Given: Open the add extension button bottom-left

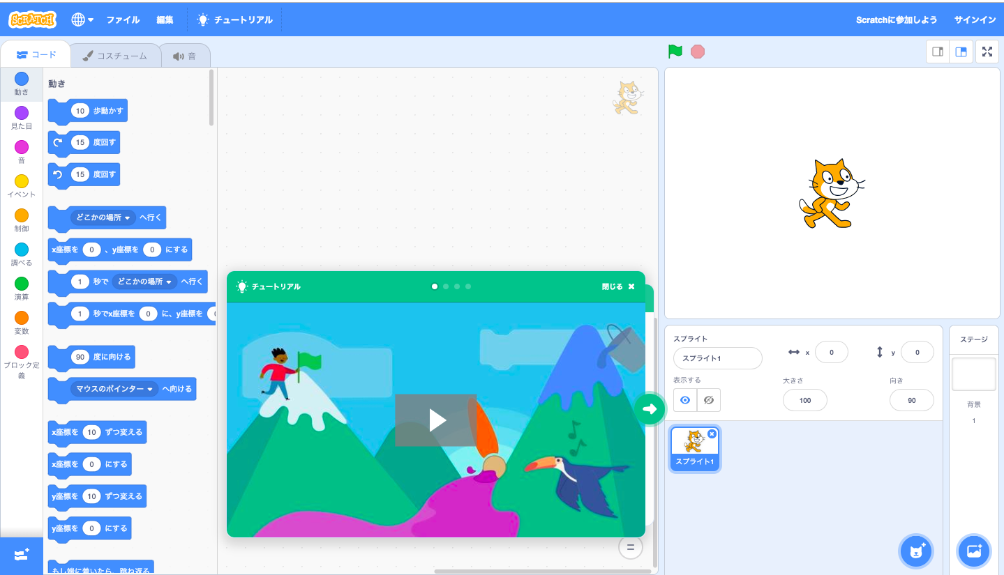Looking at the screenshot, I should pyautogui.click(x=21, y=555).
